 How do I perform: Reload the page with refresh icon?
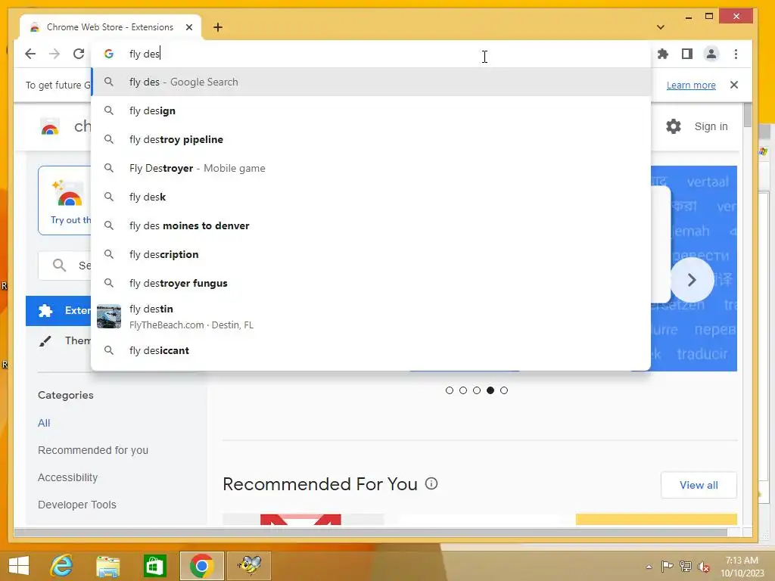[79, 54]
